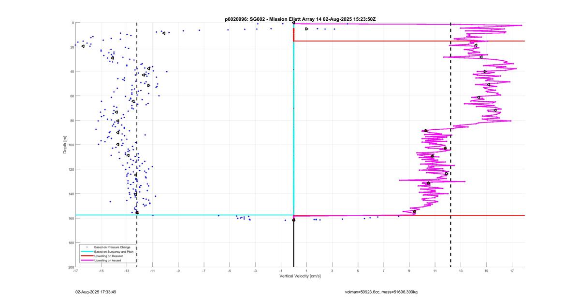Click x-axis tick label "11" (positive)
Image resolution: width=580 pixels, height=300 pixels.
point(435,271)
